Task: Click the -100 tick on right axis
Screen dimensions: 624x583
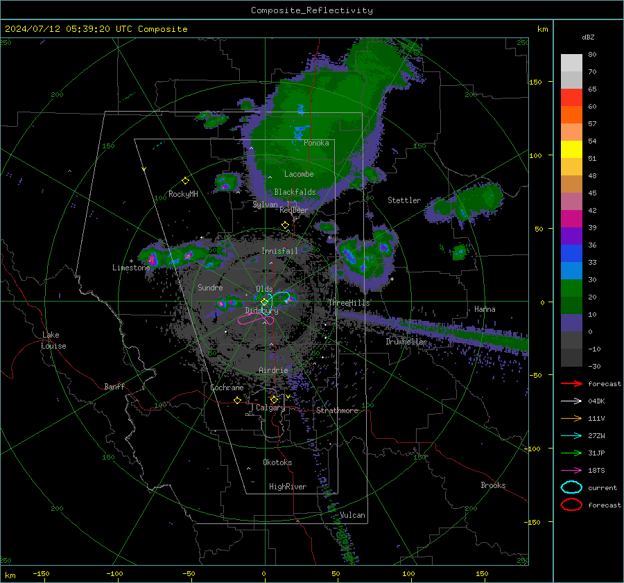Action: click(532, 449)
